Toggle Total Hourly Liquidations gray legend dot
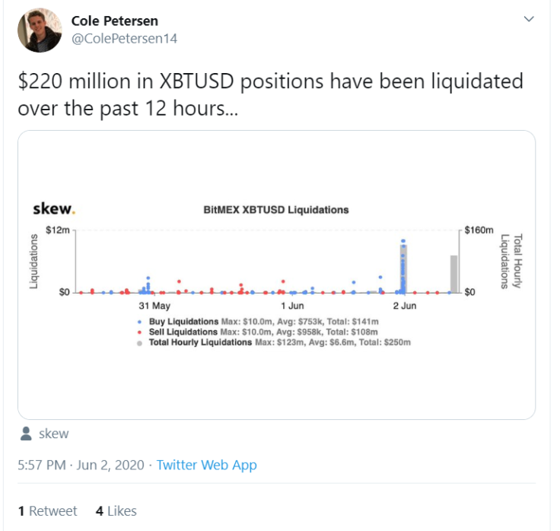This screenshot has height=531, width=560. click(x=140, y=343)
